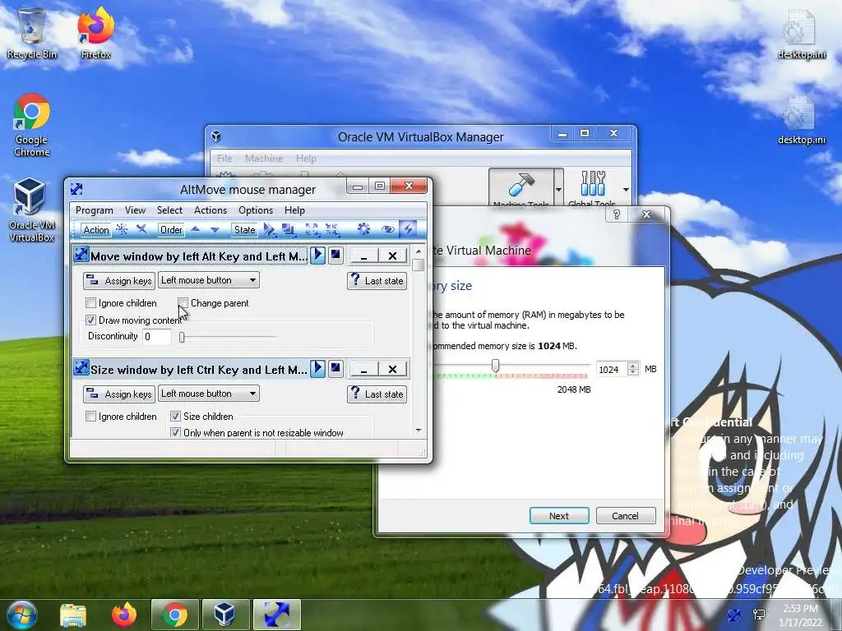Open the Help menu in AltMove
Image resolution: width=842 pixels, height=631 pixels.
coord(295,210)
